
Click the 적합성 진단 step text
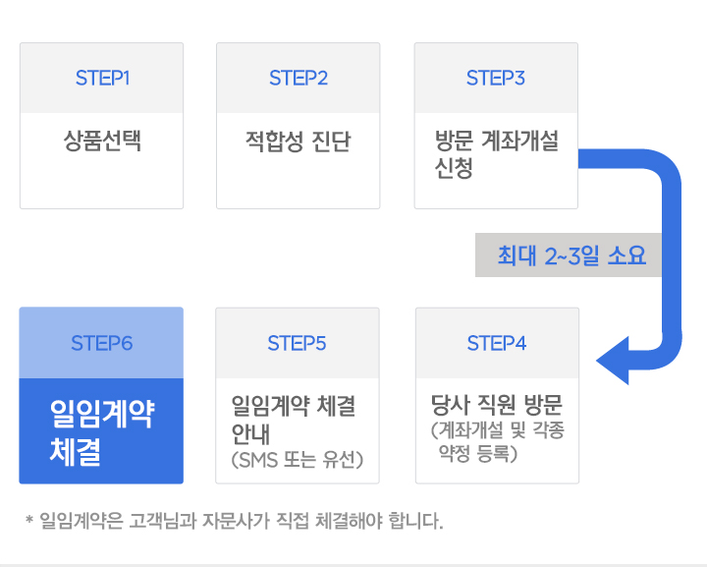click(x=298, y=142)
